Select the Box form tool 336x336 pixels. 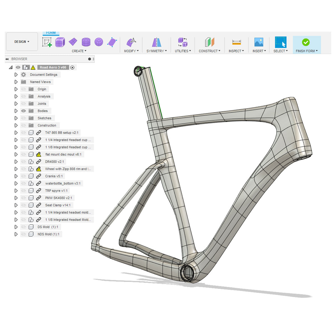[60, 42]
